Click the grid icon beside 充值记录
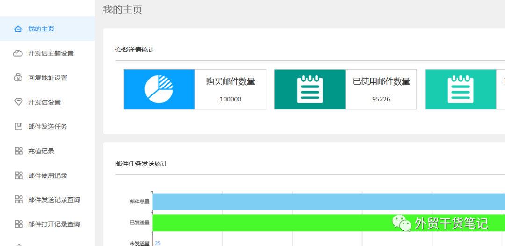Screen dimensions: 505x246 tap(19, 151)
